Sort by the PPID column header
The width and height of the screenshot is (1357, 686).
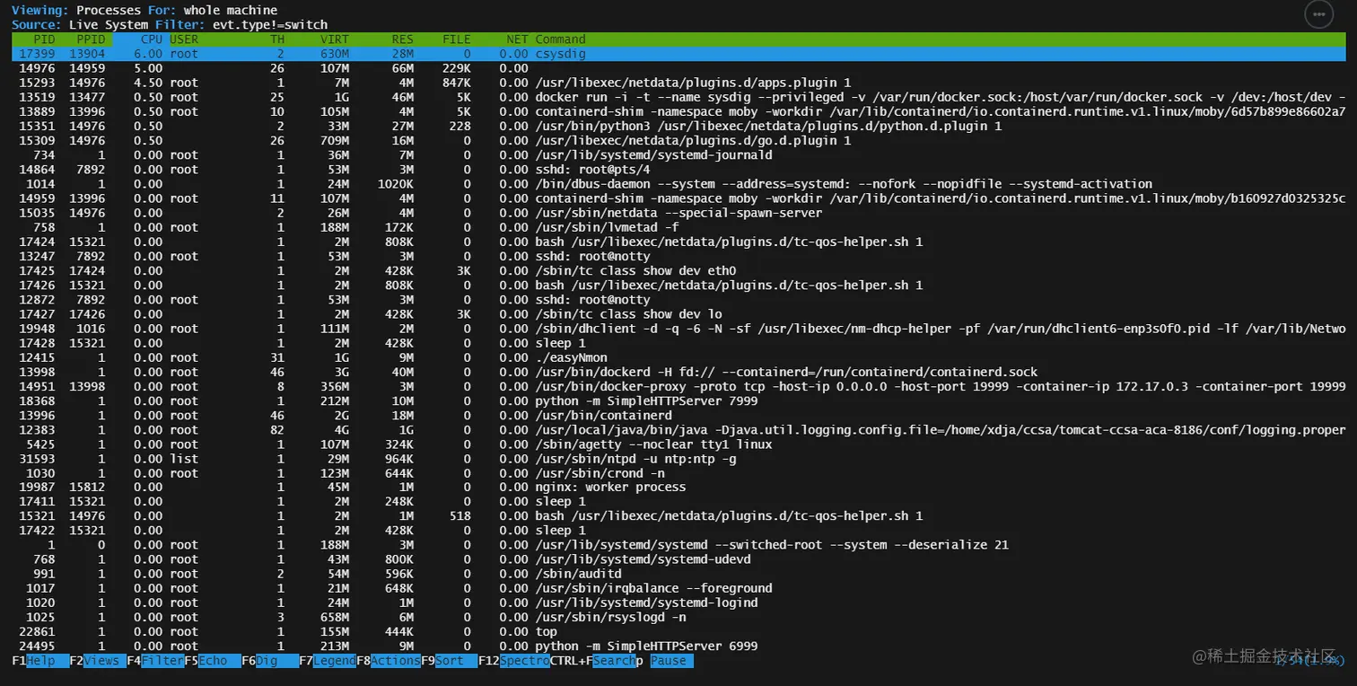click(91, 40)
